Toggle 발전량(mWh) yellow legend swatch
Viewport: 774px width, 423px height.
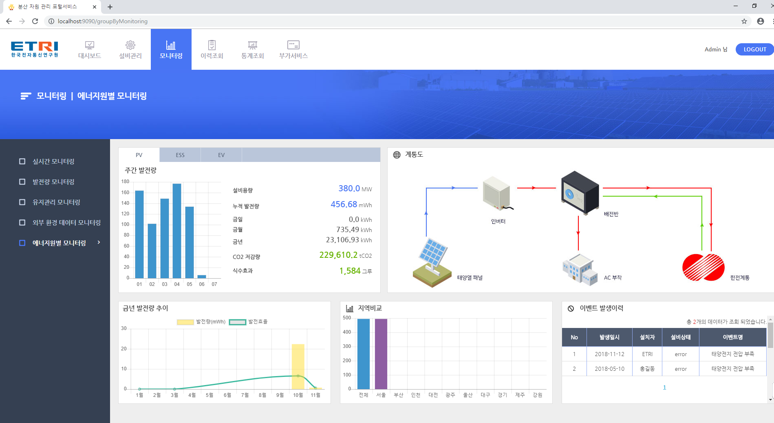tap(185, 322)
